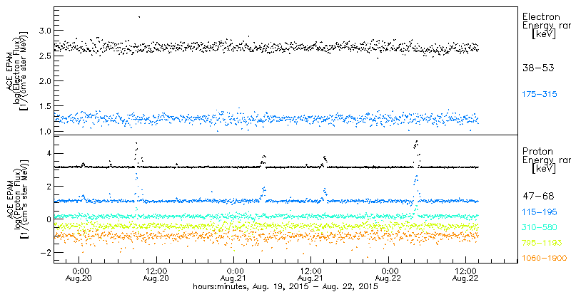This screenshot has width=571, height=292.
Task: Click the blue 175-315 electron legend label
Action: [x=540, y=95]
